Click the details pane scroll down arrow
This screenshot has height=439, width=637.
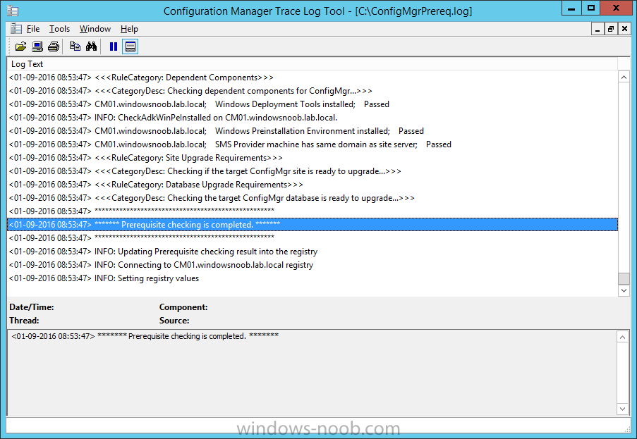622,409
